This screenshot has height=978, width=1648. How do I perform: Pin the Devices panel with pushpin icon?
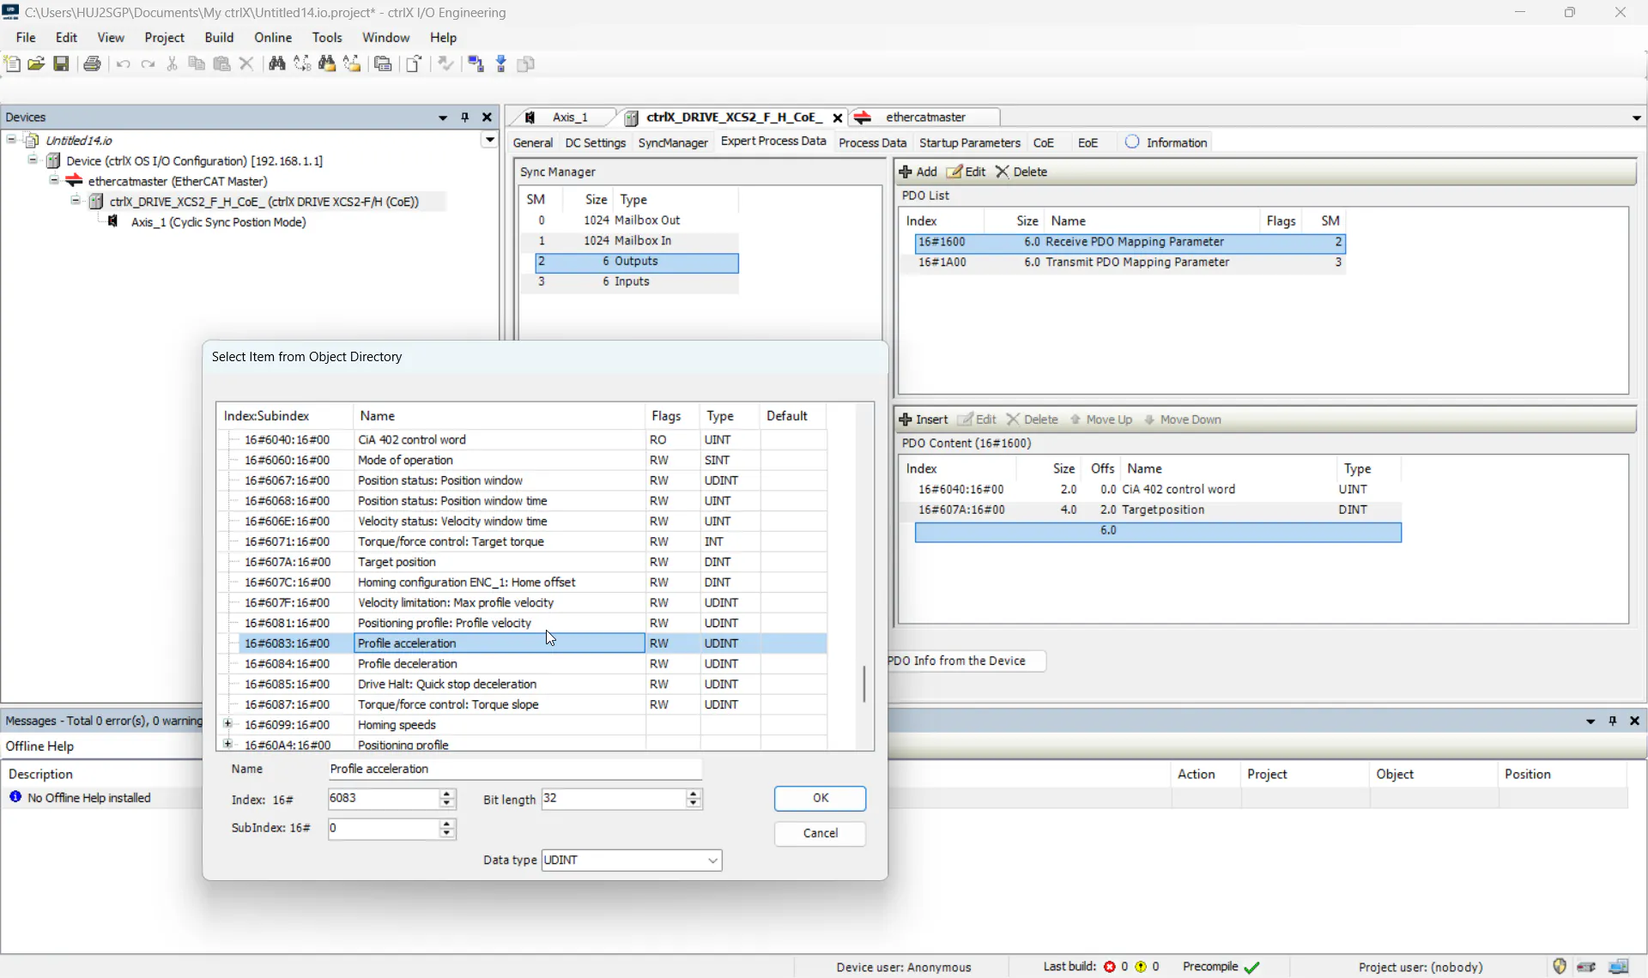(x=465, y=118)
